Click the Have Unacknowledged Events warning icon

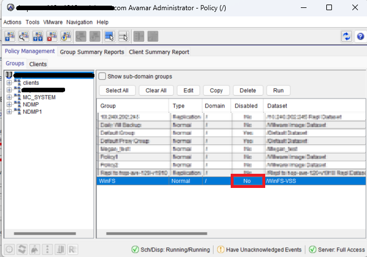tap(221, 249)
